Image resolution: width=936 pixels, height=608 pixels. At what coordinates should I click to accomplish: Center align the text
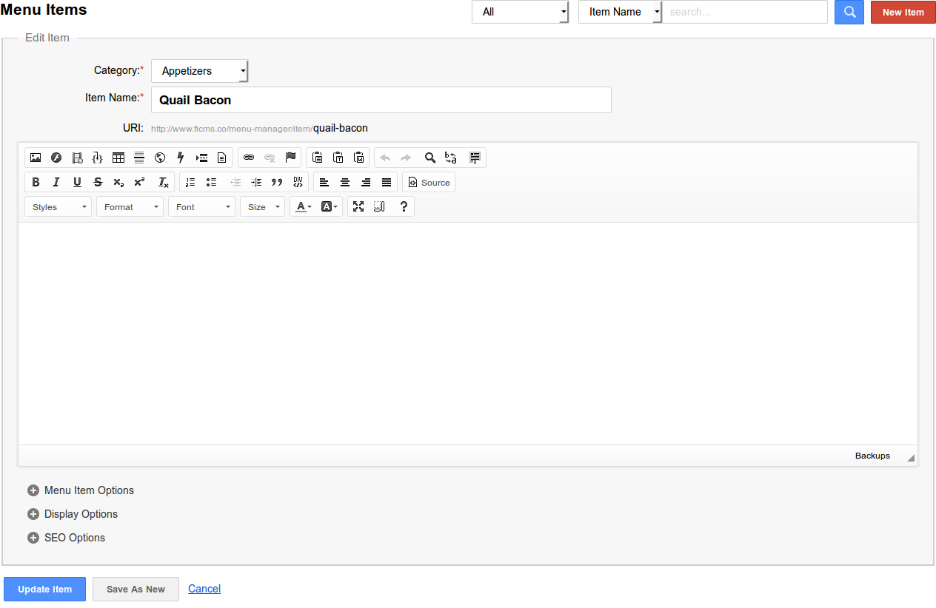345,182
